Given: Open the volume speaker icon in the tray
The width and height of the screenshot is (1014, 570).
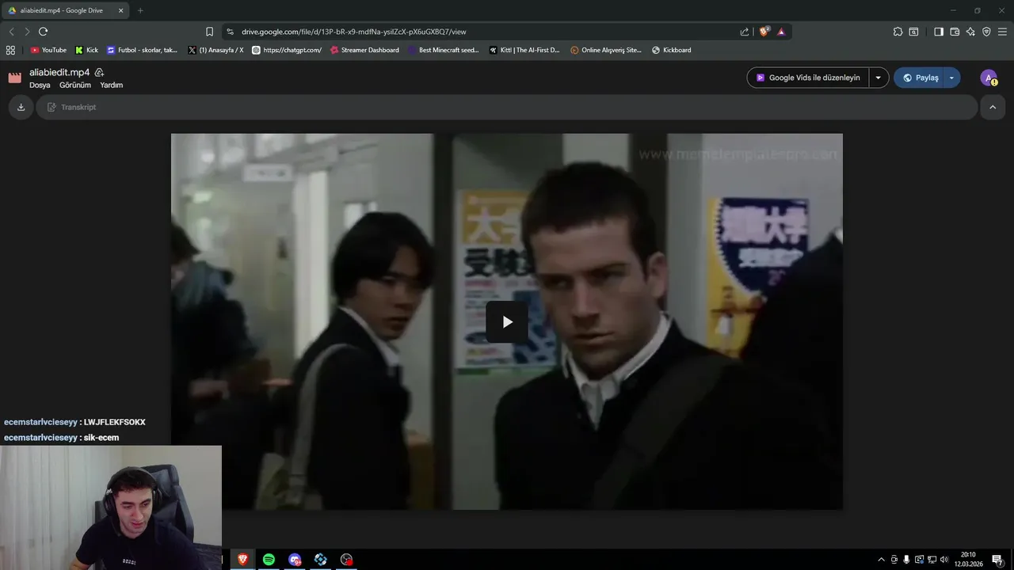Looking at the screenshot, I should [943, 560].
